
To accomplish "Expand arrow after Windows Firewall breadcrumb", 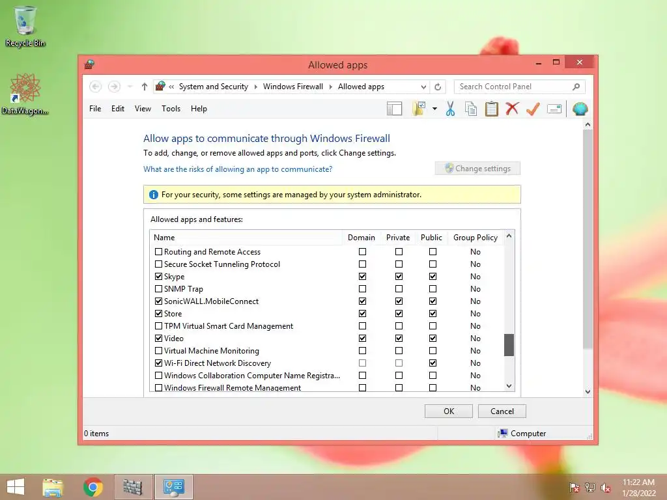I will 330,87.
